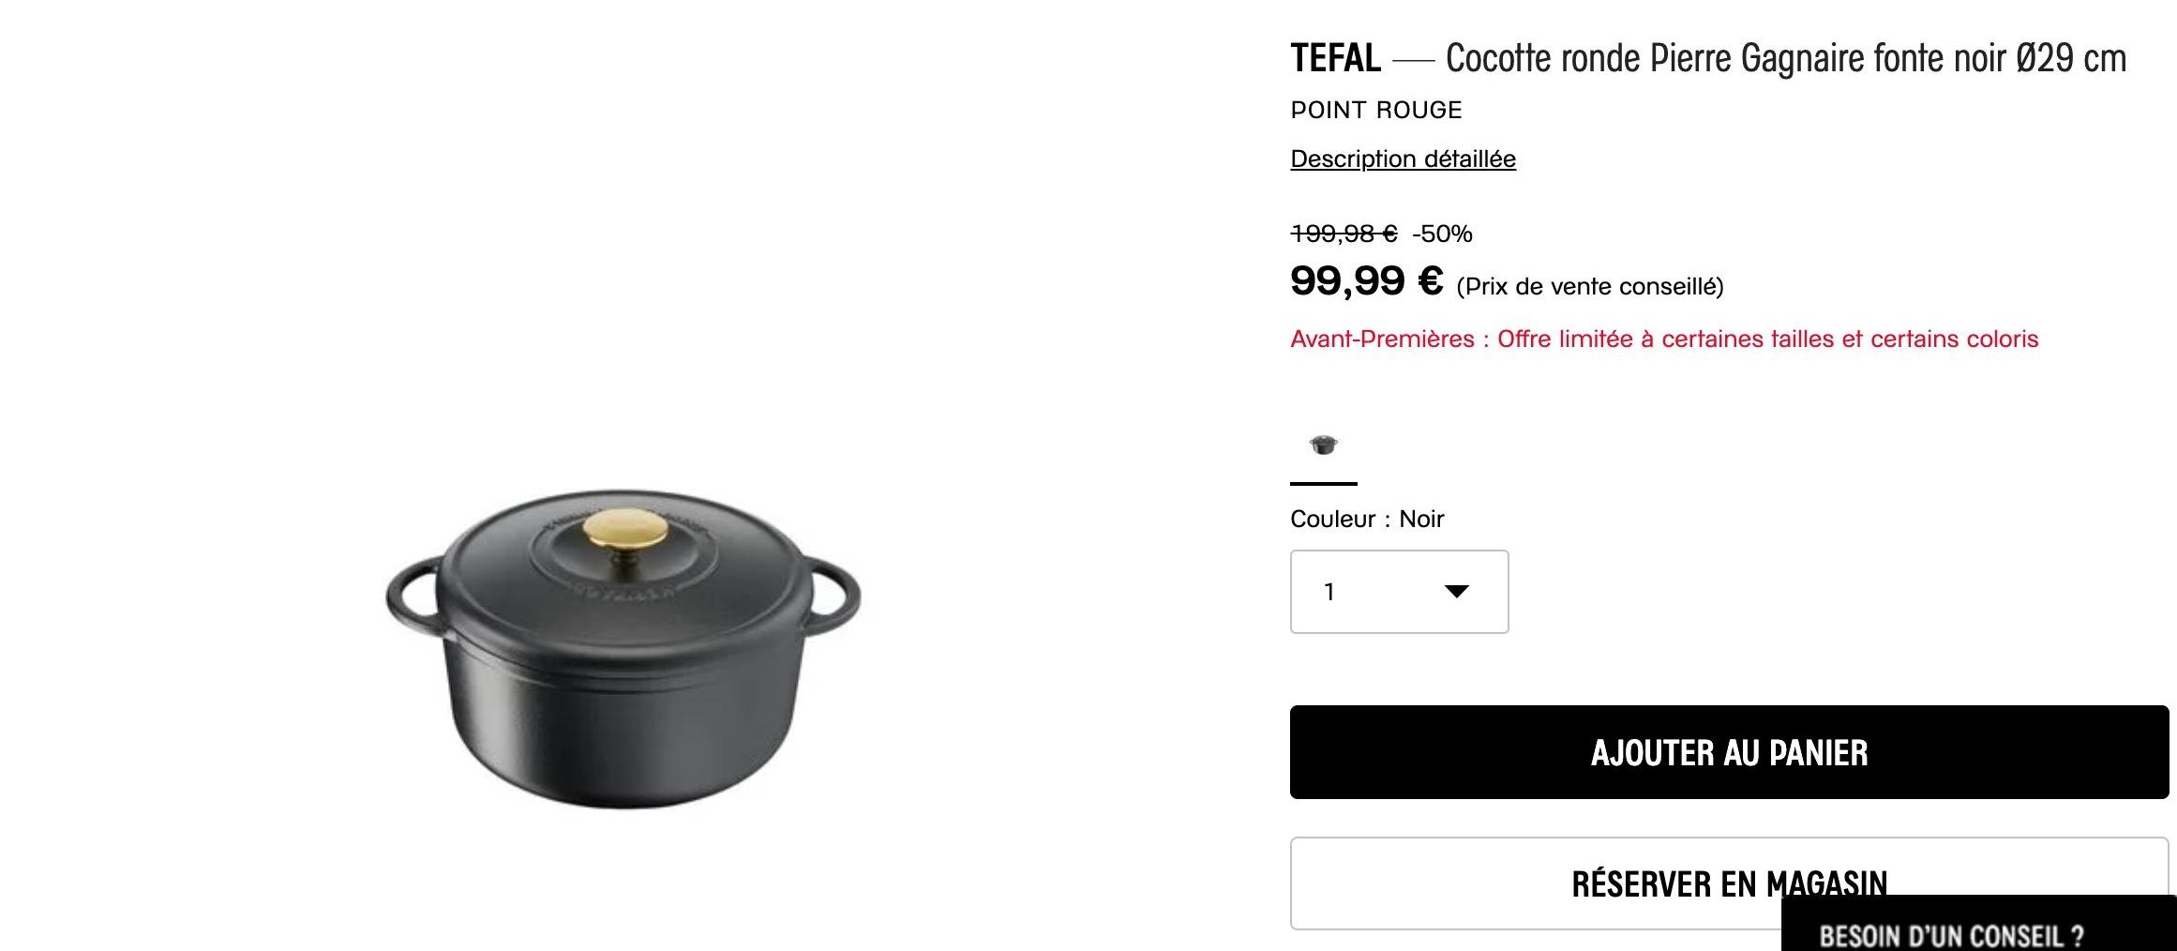Click the TEFAL brand name
2177x951 pixels.
click(1335, 58)
